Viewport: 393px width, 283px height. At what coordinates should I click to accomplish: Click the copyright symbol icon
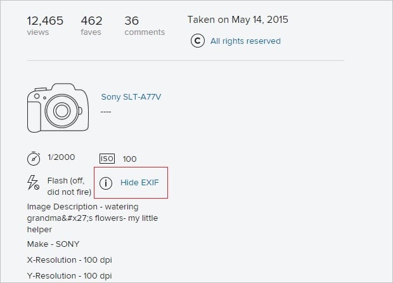click(198, 41)
